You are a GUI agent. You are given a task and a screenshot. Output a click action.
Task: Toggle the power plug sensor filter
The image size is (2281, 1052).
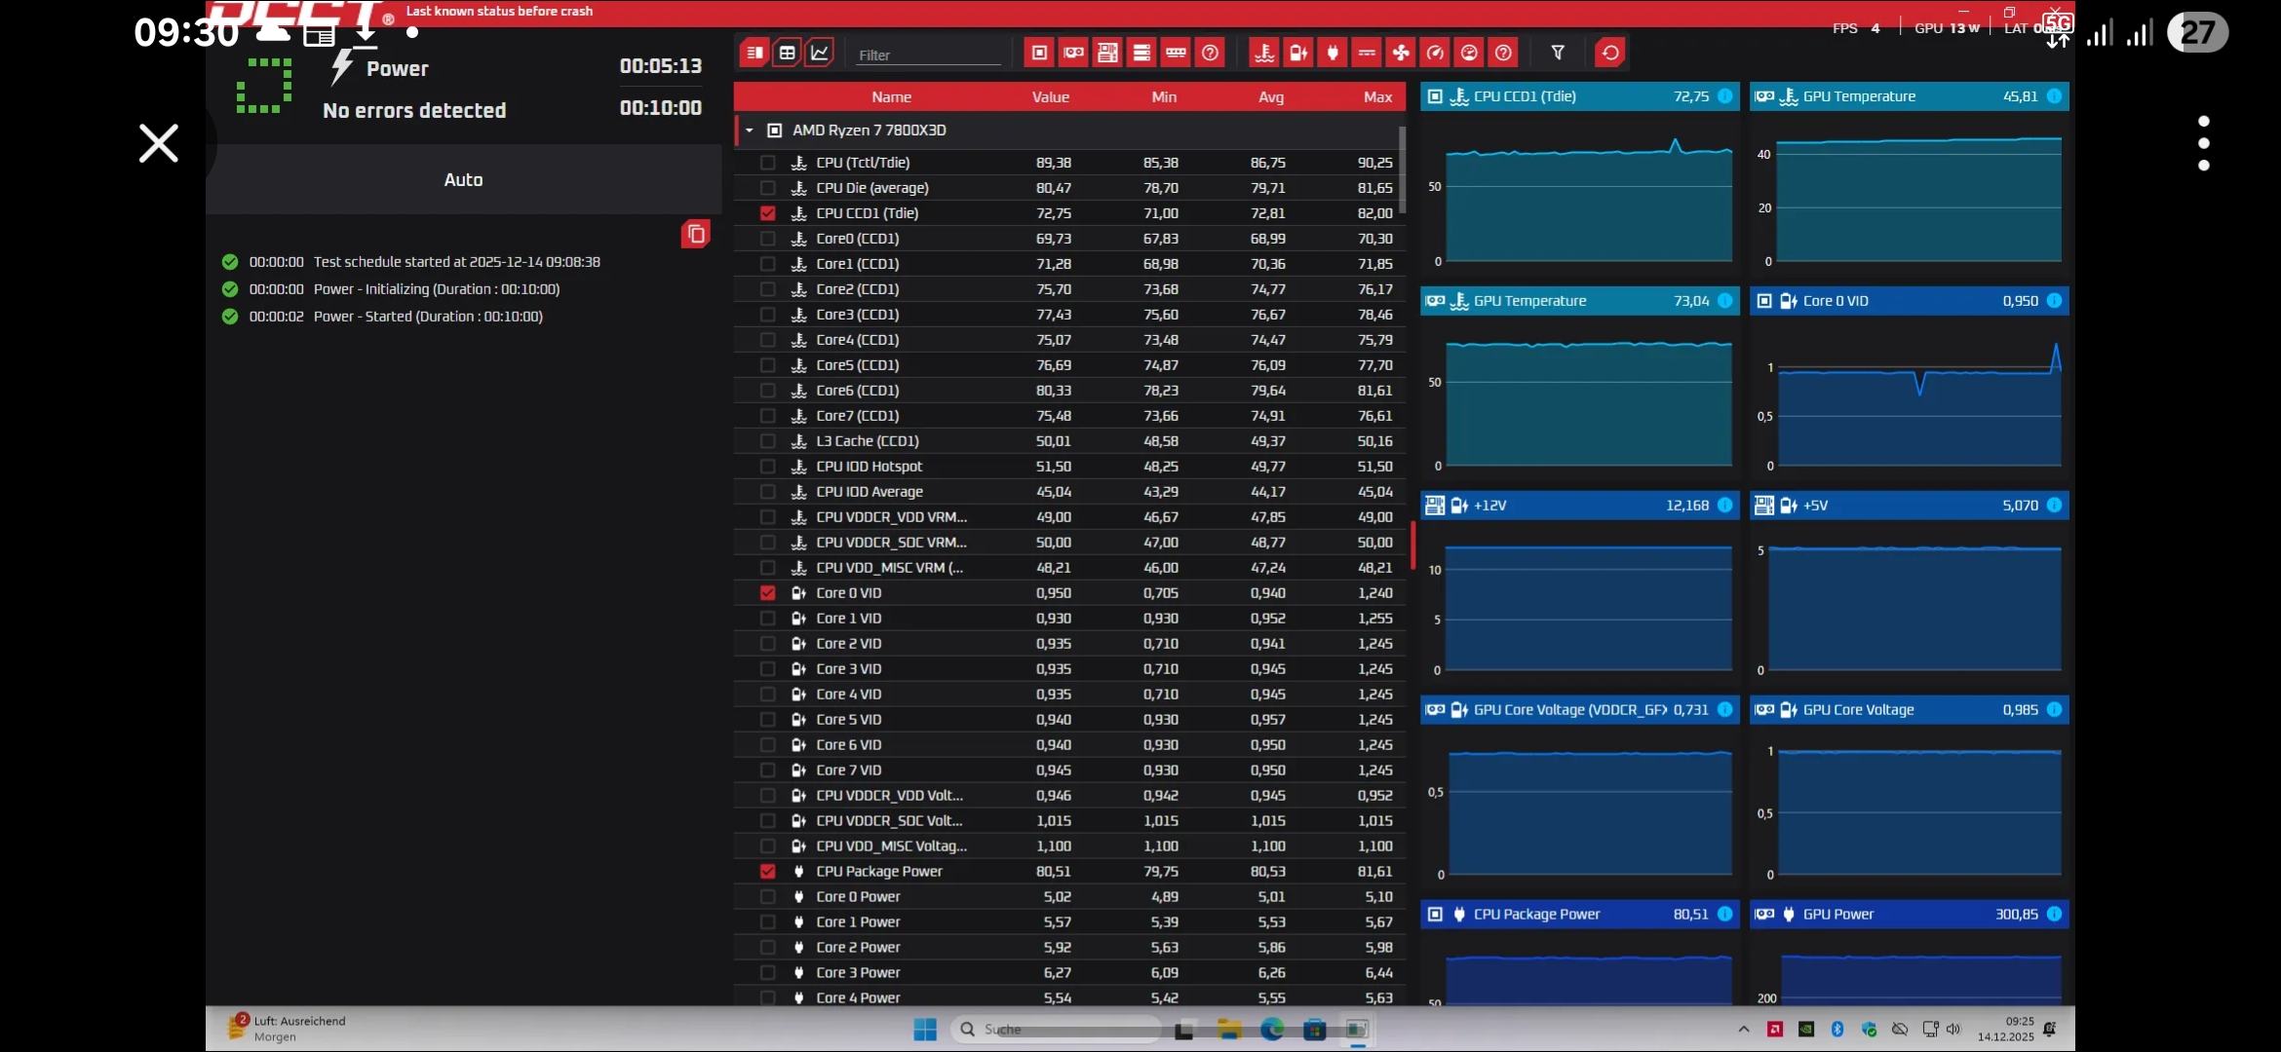[1333, 53]
